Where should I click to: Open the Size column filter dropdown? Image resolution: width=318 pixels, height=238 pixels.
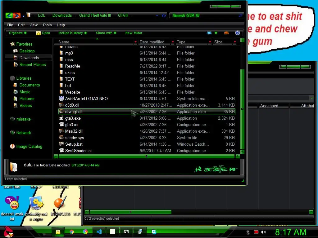[x=235, y=42]
